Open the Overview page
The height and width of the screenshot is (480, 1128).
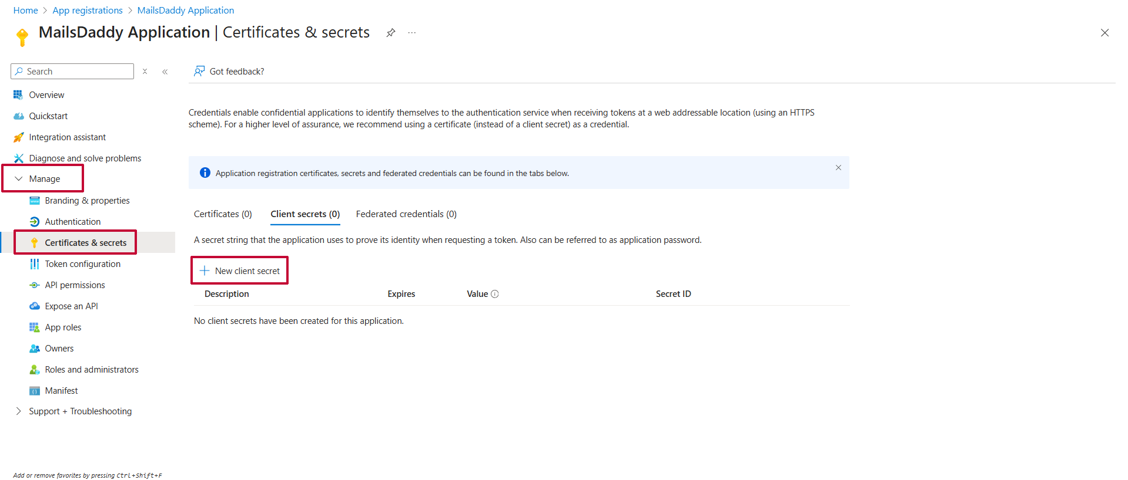46,95
